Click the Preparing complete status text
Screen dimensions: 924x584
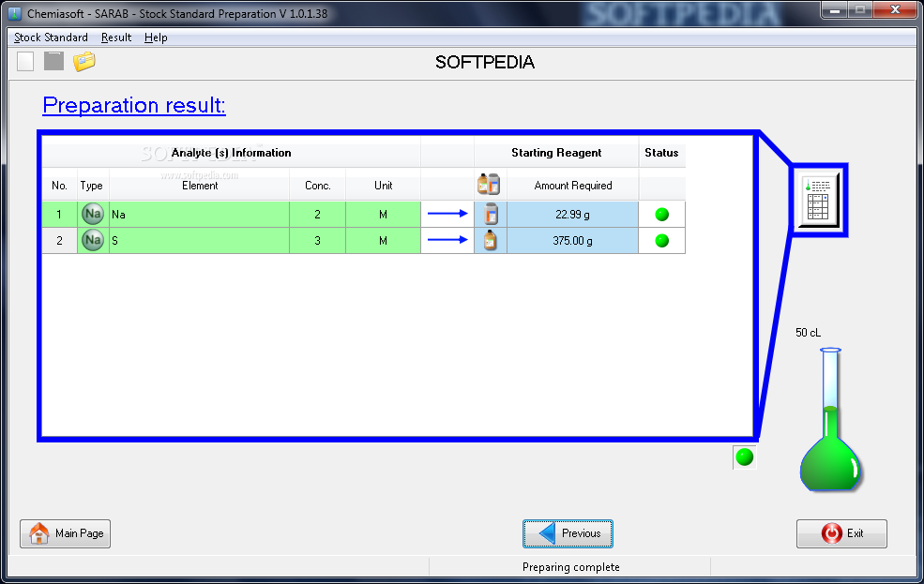pos(570,567)
